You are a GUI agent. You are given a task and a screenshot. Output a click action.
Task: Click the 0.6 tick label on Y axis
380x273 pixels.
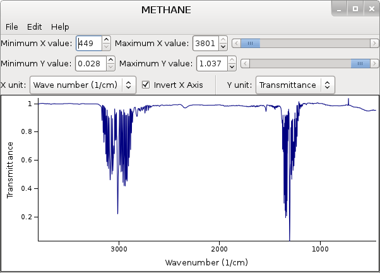(x=27, y=160)
